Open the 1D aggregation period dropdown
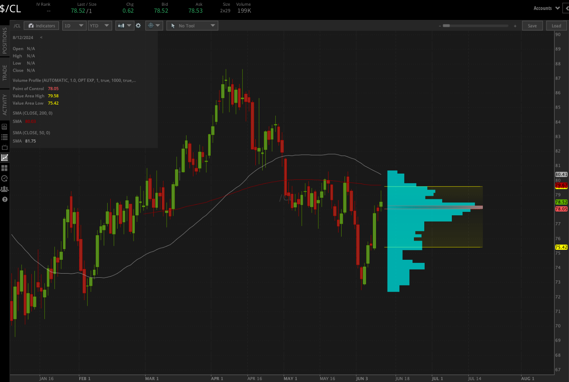 click(74, 26)
